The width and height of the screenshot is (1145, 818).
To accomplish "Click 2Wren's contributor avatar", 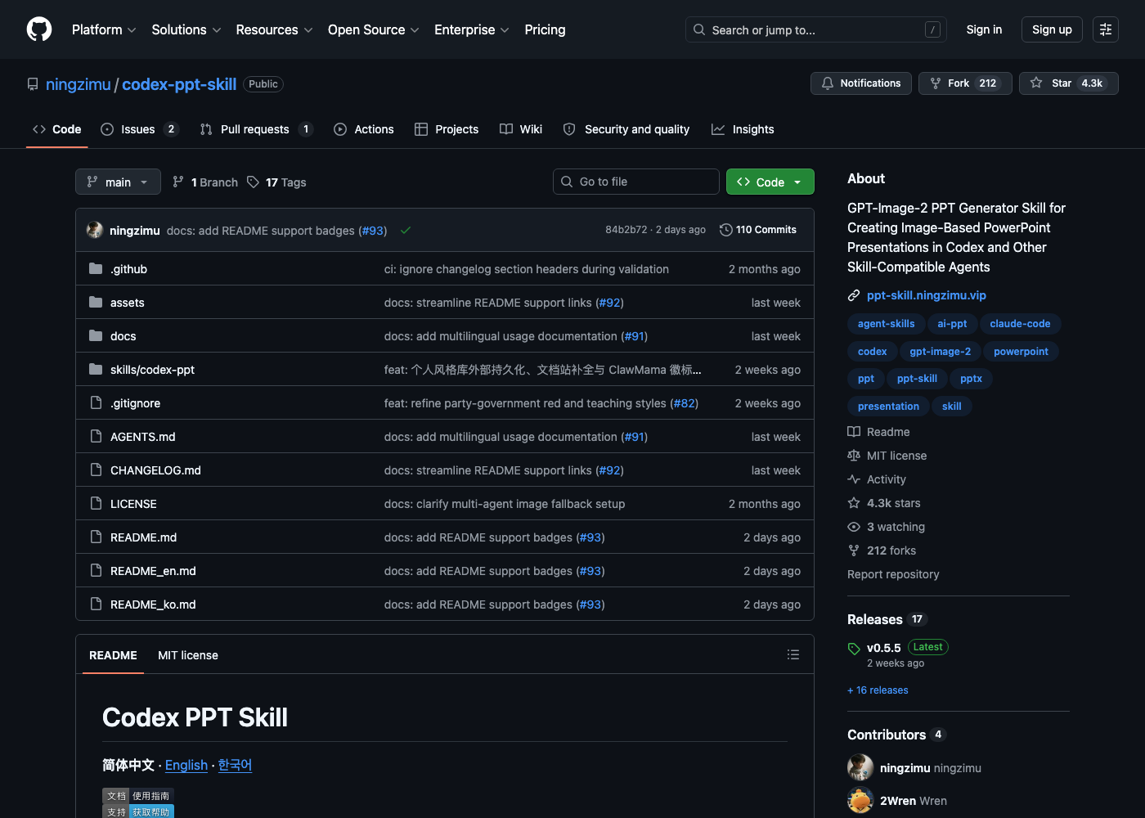I will [x=860, y=801].
